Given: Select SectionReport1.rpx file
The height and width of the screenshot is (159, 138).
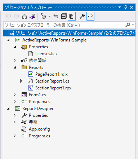Looking at the screenshot, I should tap(53, 88).
